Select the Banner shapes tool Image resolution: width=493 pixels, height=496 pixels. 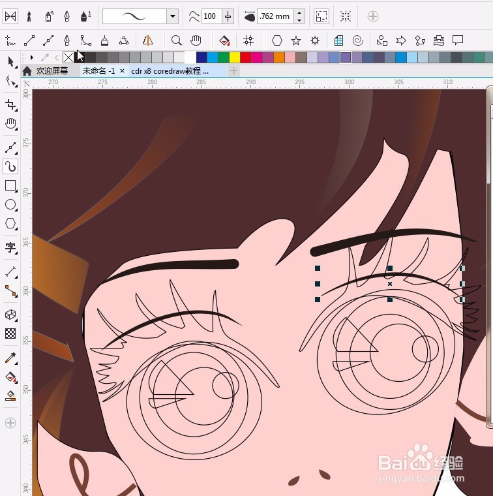(x=439, y=40)
